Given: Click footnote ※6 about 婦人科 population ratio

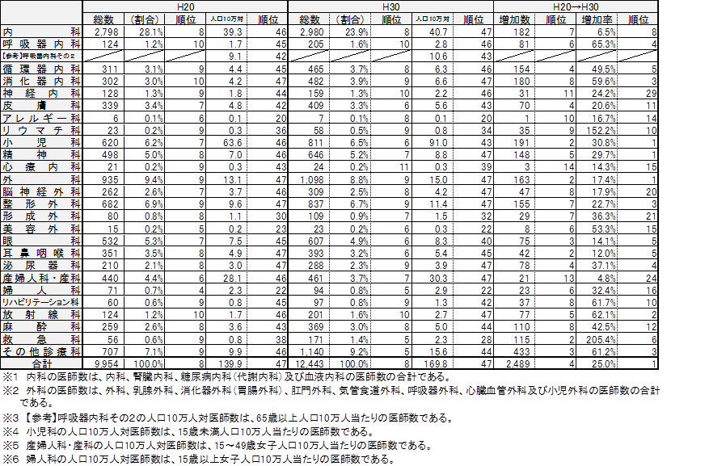Looking at the screenshot, I should (x=198, y=460).
